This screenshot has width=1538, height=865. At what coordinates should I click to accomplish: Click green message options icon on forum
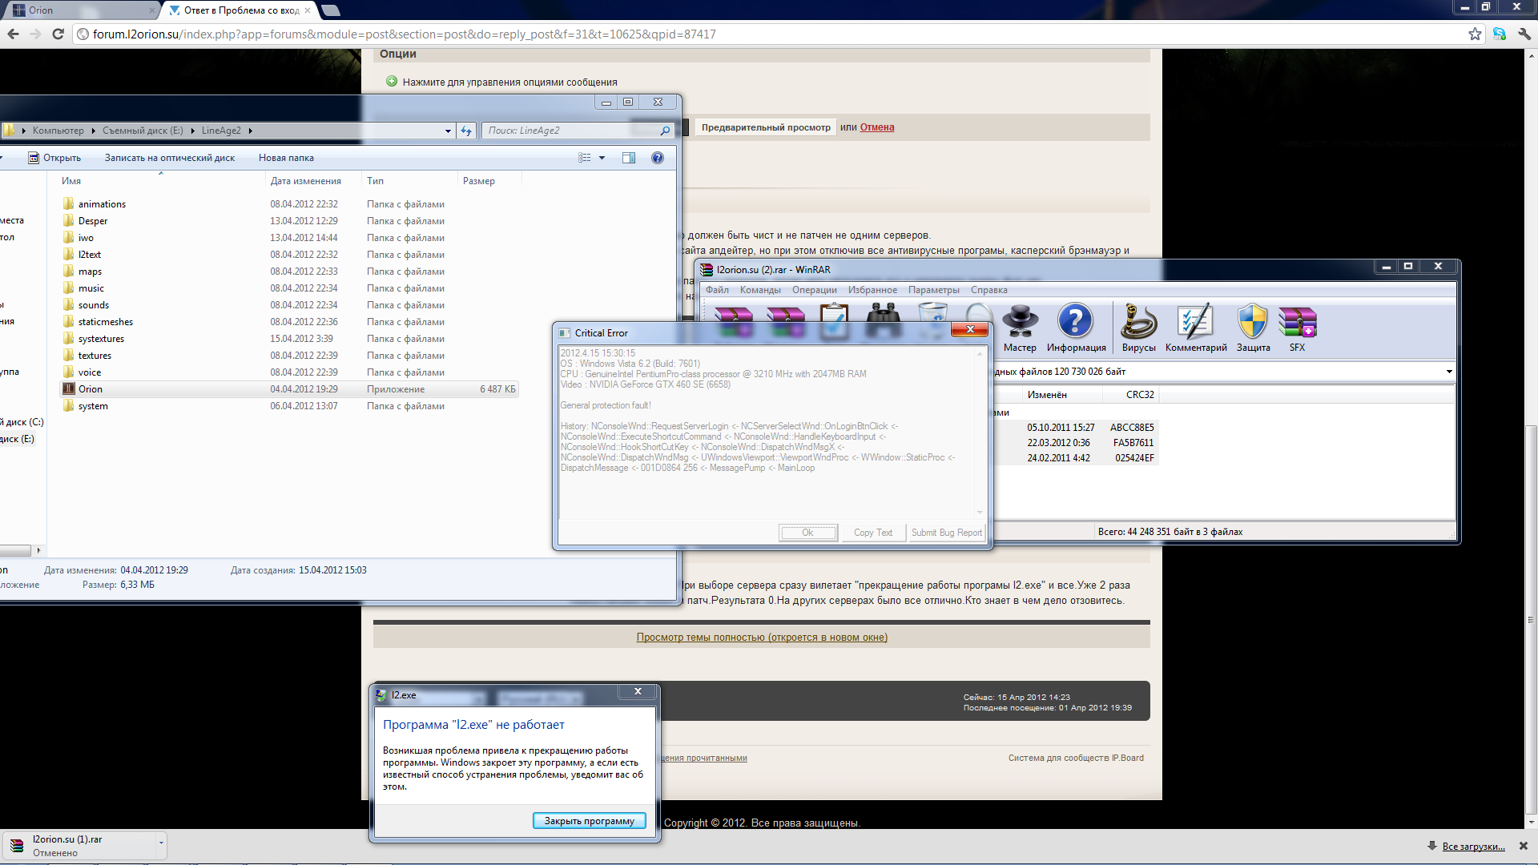pyautogui.click(x=392, y=82)
